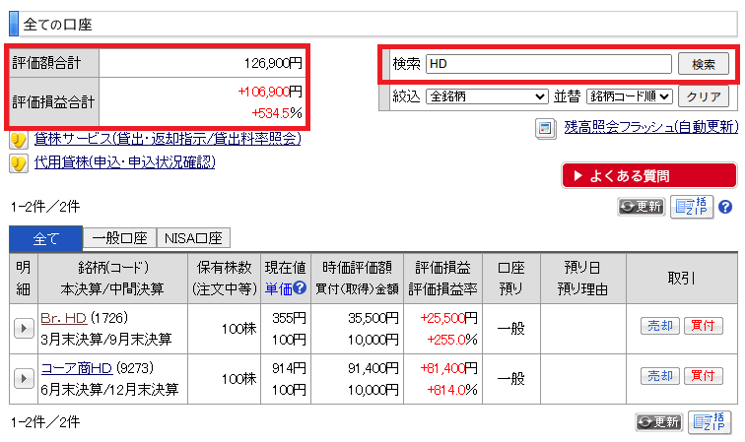The image size is (746, 442).
Task: Click the top 一括ZIP download icon
Action: (x=693, y=207)
